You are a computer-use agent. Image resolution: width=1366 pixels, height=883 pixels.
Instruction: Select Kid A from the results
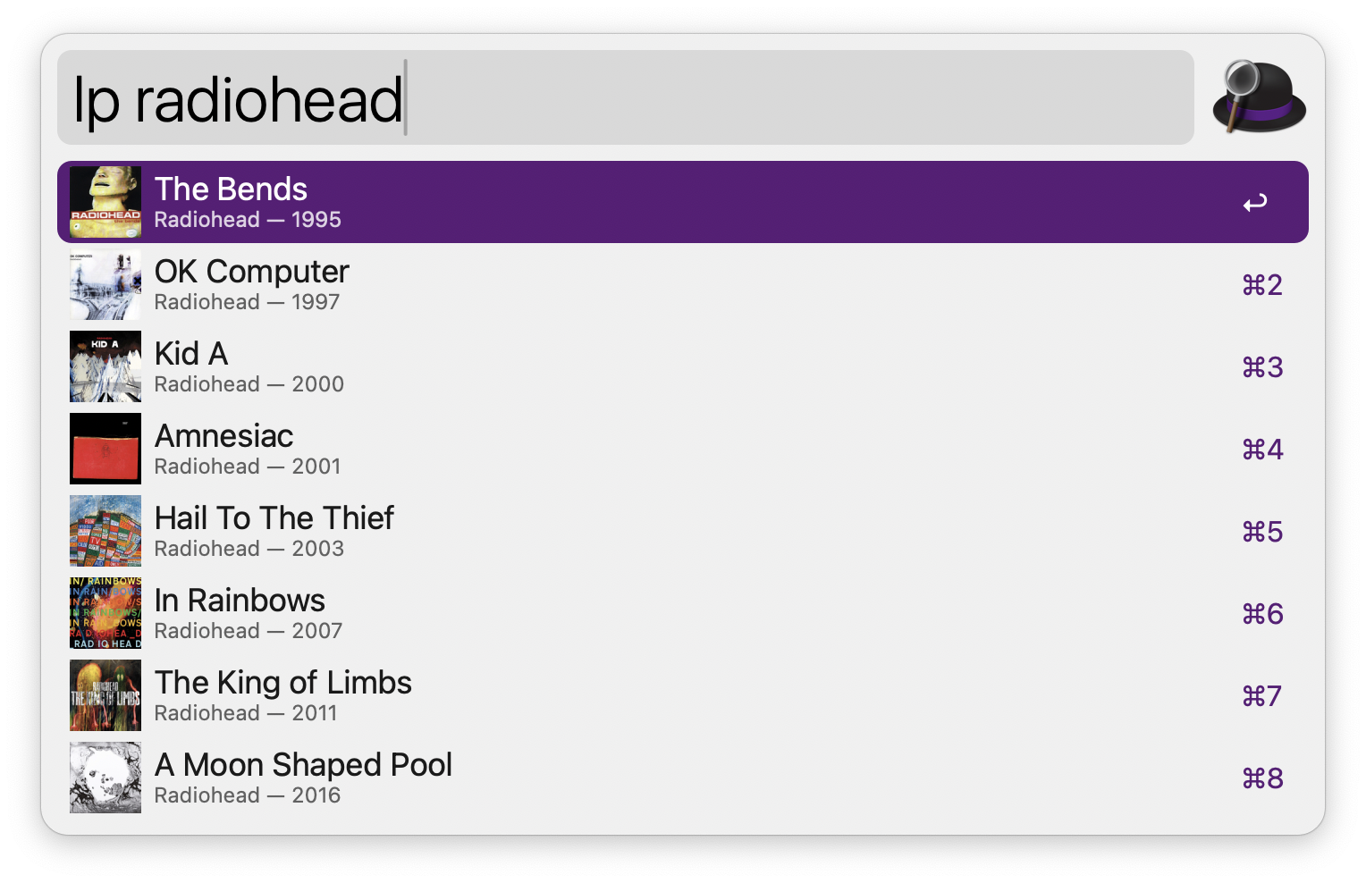point(536,366)
